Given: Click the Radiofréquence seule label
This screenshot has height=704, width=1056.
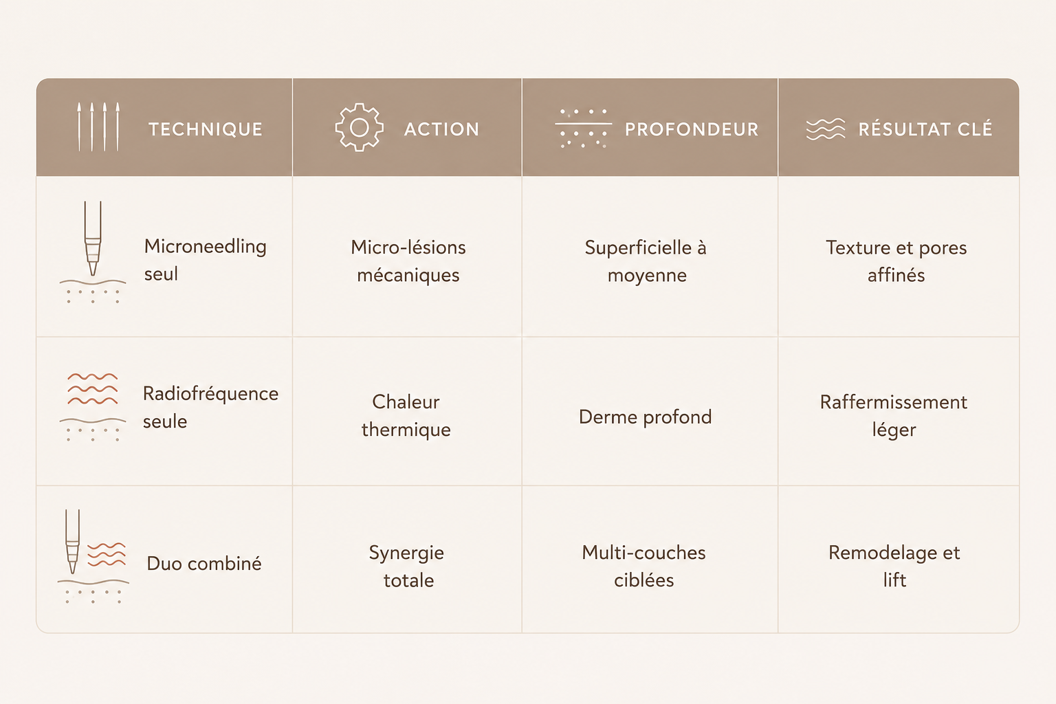Looking at the screenshot, I should (210, 407).
